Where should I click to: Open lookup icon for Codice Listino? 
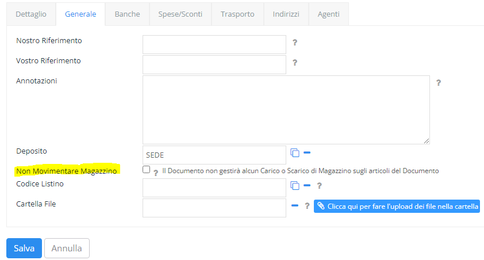click(295, 185)
